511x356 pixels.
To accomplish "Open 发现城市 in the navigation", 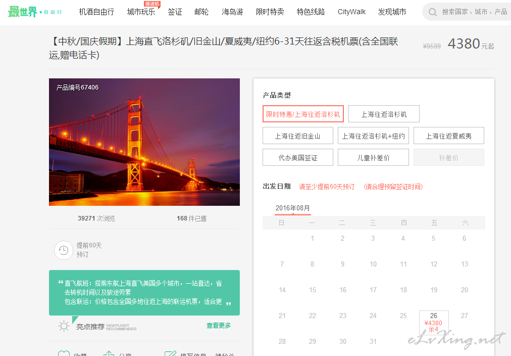I will (392, 12).
